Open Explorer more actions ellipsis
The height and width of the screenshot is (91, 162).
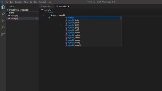tap(35, 6)
